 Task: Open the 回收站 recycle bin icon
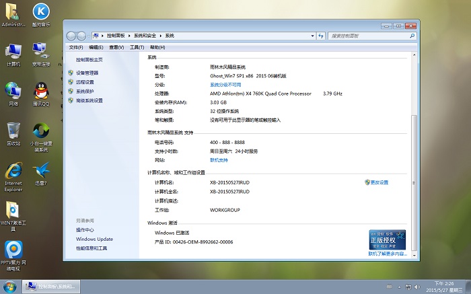click(x=13, y=131)
